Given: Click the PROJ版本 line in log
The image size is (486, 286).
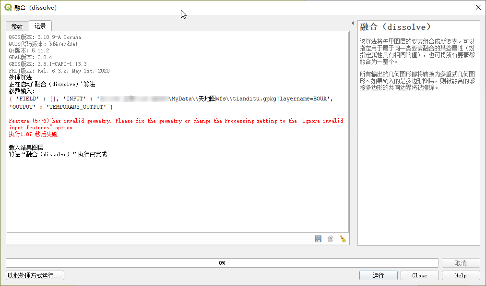Looking at the screenshot, I should [x=59, y=71].
